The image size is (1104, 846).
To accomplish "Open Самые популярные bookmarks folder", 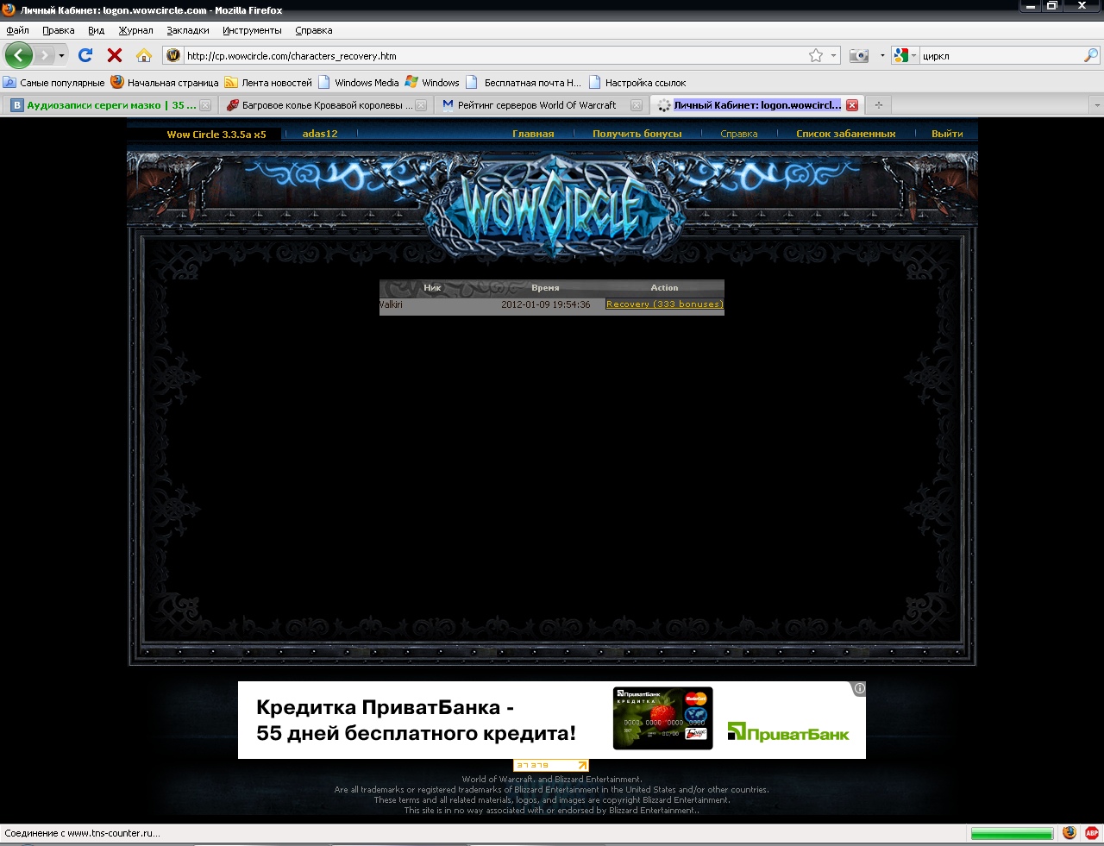I will 53,83.
